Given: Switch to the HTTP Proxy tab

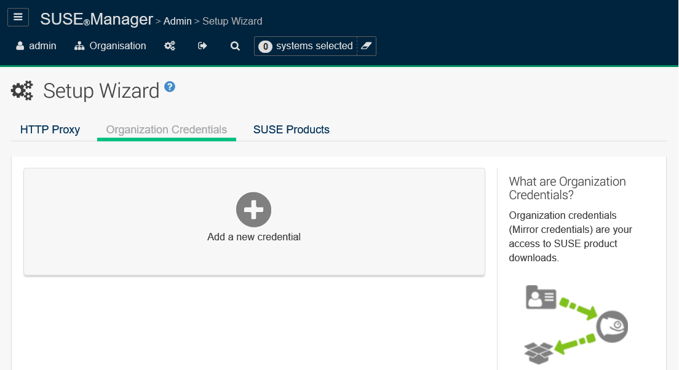Looking at the screenshot, I should 50,130.
